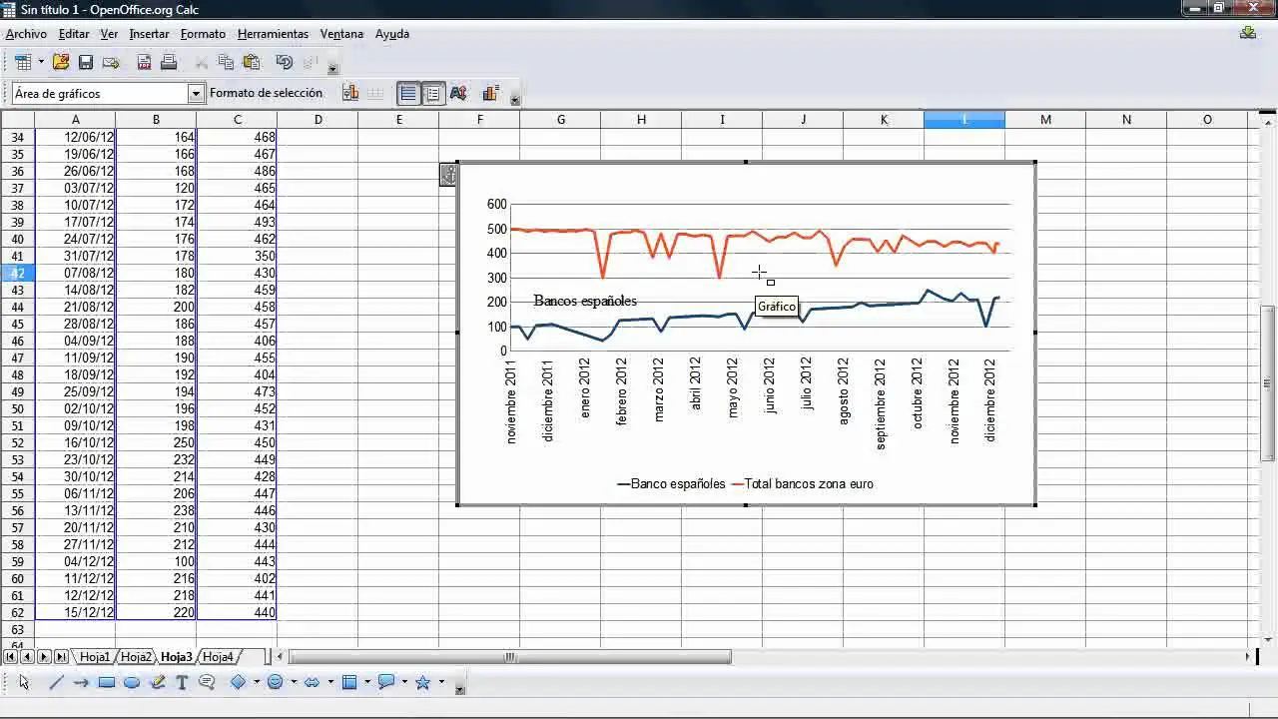Switch to the Hoja4 sheet tab
This screenshot has width=1278, height=719.
point(218,657)
